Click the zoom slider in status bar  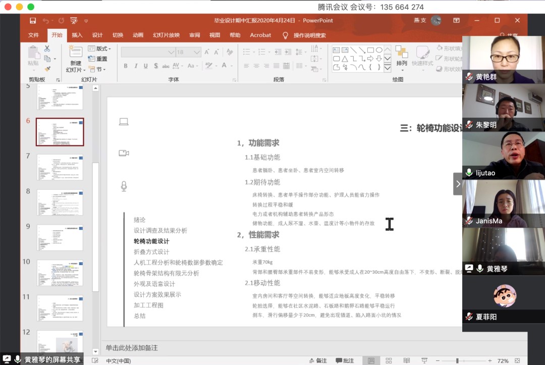[457, 360]
